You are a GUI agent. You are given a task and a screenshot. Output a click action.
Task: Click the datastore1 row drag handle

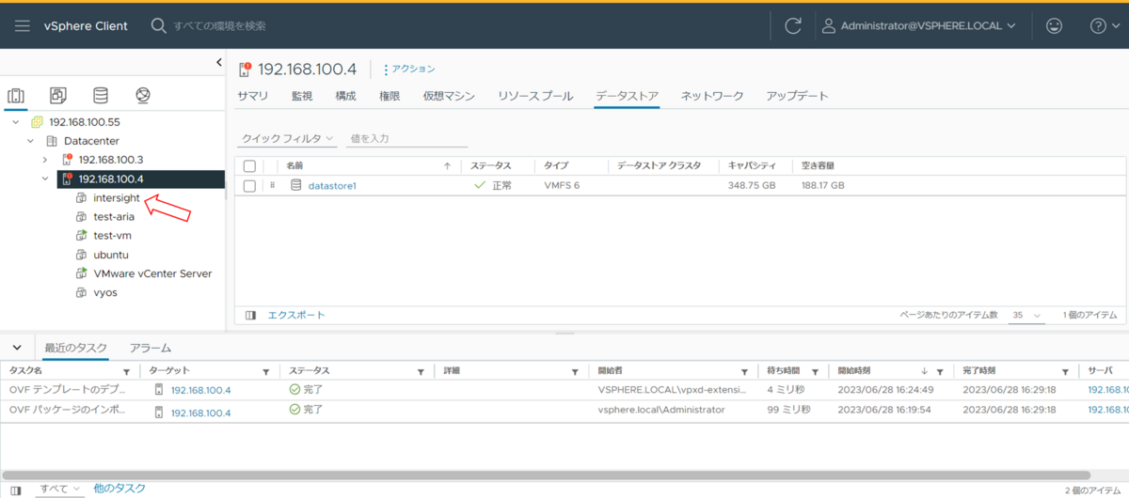[x=273, y=186]
